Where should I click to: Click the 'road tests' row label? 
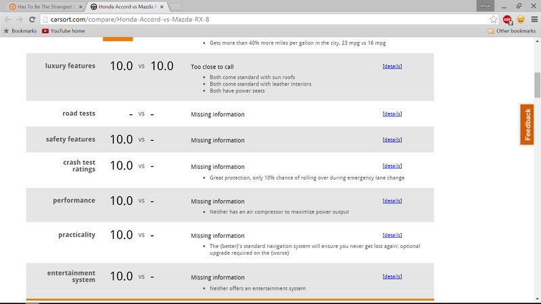78,113
